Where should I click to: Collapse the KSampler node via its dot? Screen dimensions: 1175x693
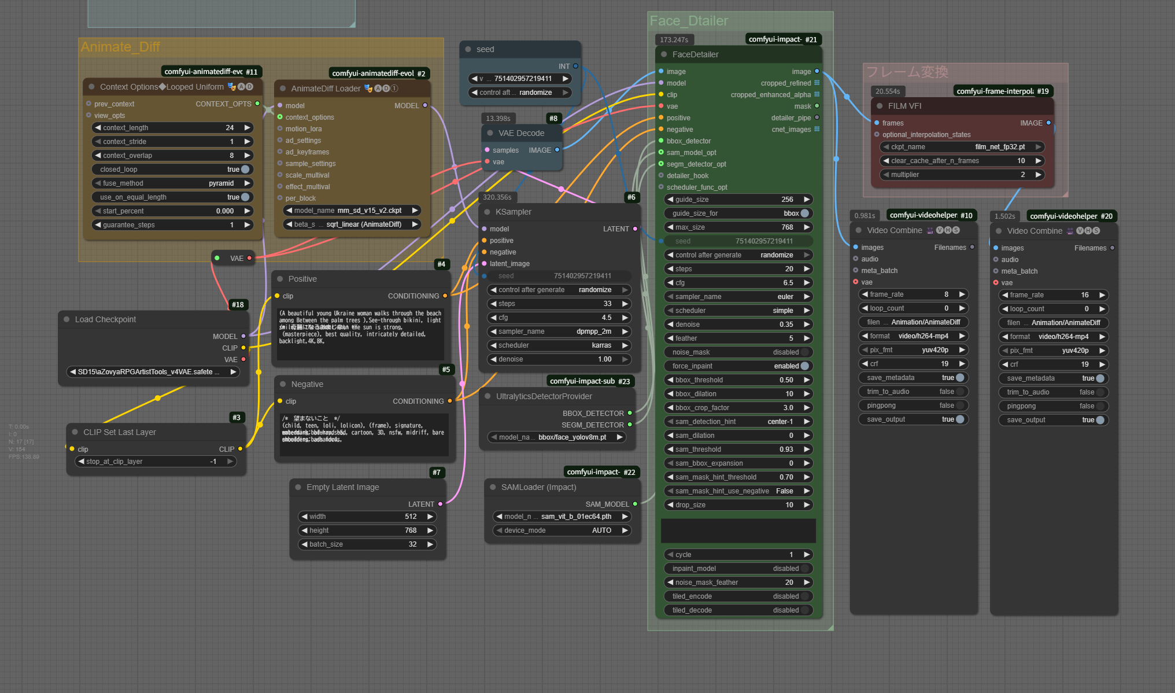(487, 212)
